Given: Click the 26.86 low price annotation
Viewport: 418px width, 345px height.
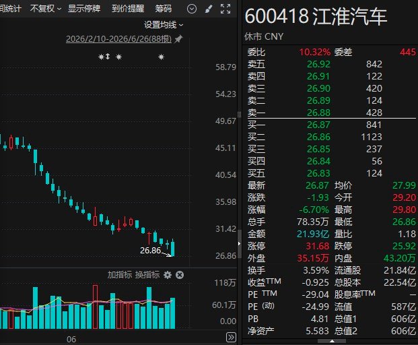Looking at the screenshot, I should click(150, 251).
